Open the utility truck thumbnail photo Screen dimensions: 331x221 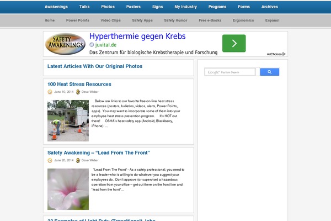click(x=68, y=120)
